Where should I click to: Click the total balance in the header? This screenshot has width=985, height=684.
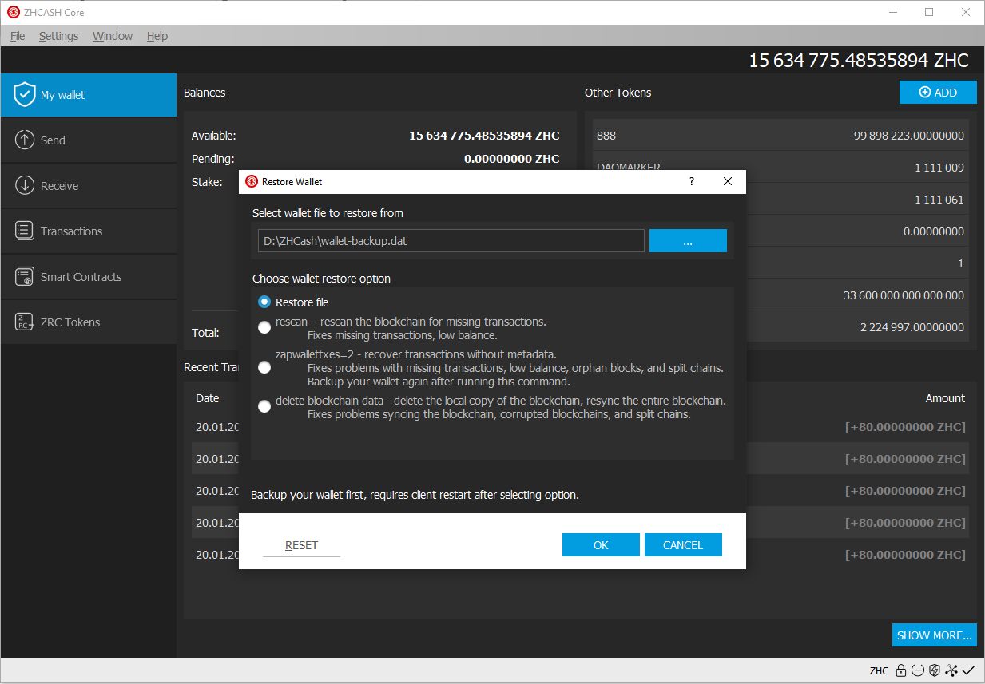(x=859, y=61)
